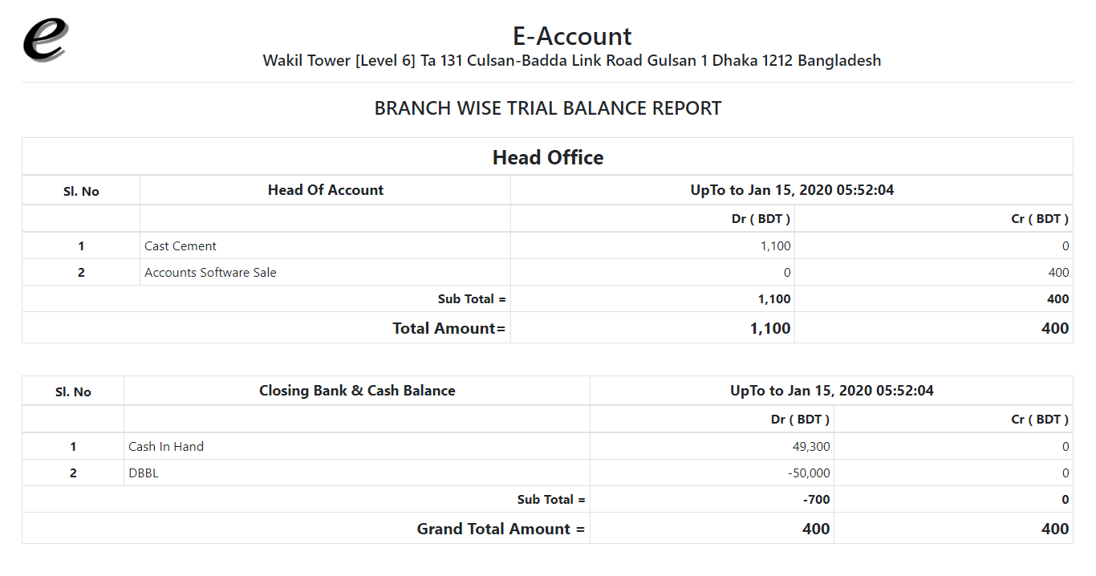Click the date header in Head Office table
Image resolution: width=1096 pixels, height=576 pixels.
coord(792,190)
